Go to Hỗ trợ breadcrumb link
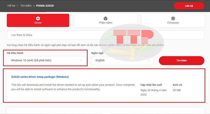The image size is (210, 114). click(x=11, y=6)
